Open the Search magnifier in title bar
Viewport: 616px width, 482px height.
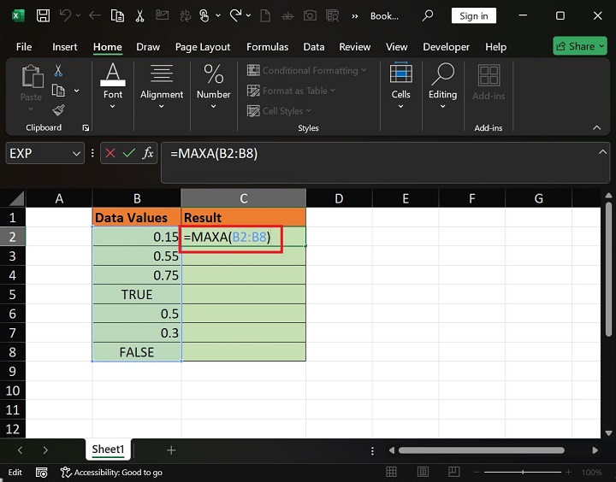[x=428, y=15]
